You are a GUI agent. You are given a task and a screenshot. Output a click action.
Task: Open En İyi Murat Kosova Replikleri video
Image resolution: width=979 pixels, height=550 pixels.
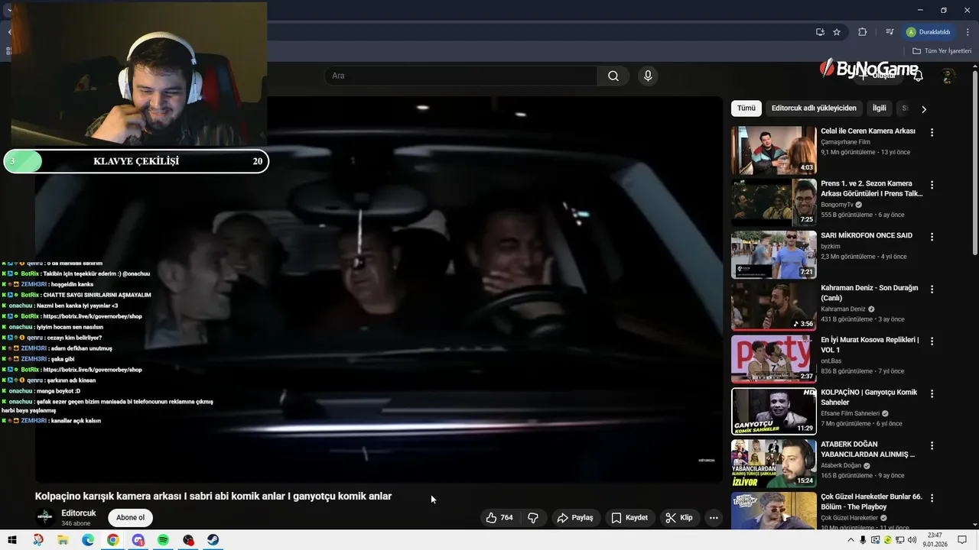[870, 345]
